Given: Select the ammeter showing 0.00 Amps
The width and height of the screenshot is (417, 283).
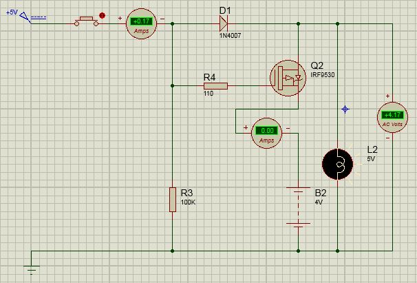Looking at the screenshot, I should [268, 131].
